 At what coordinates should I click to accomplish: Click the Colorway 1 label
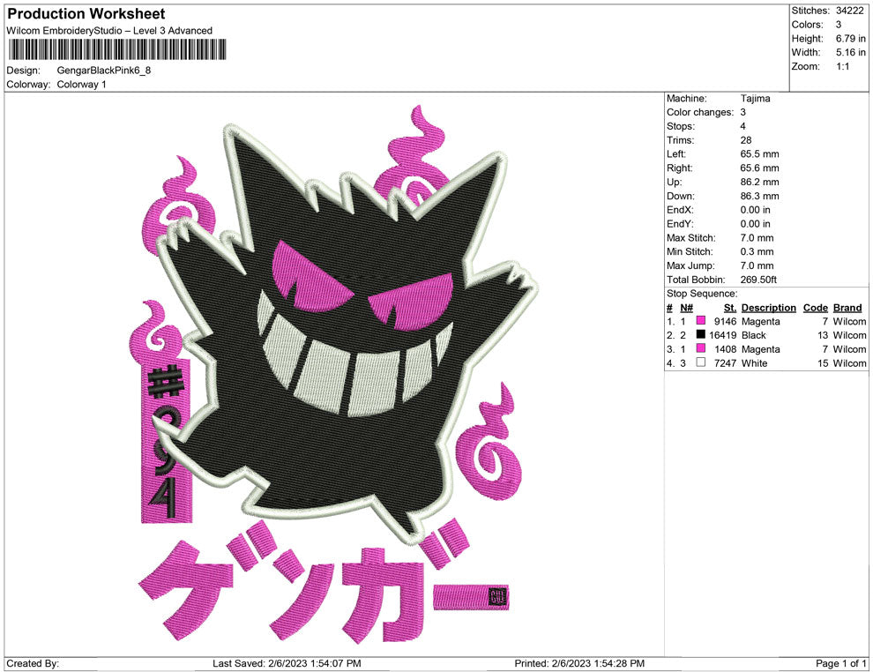click(x=80, y=84)
